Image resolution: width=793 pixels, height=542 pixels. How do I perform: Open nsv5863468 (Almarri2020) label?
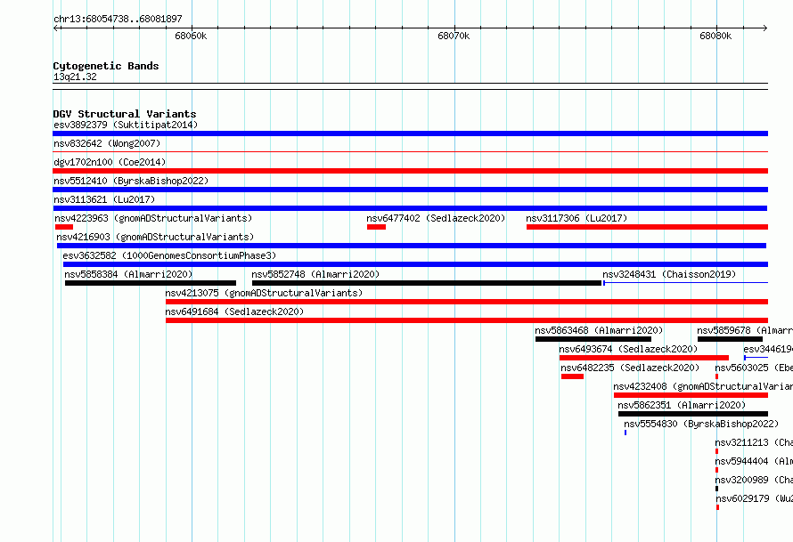(599, 330)
